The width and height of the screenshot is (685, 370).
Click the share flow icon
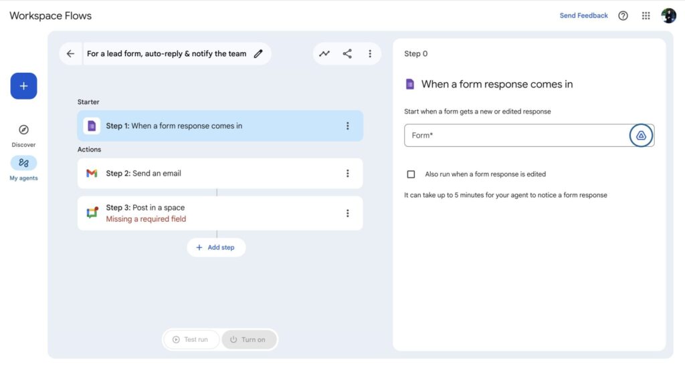pos(347,53)
